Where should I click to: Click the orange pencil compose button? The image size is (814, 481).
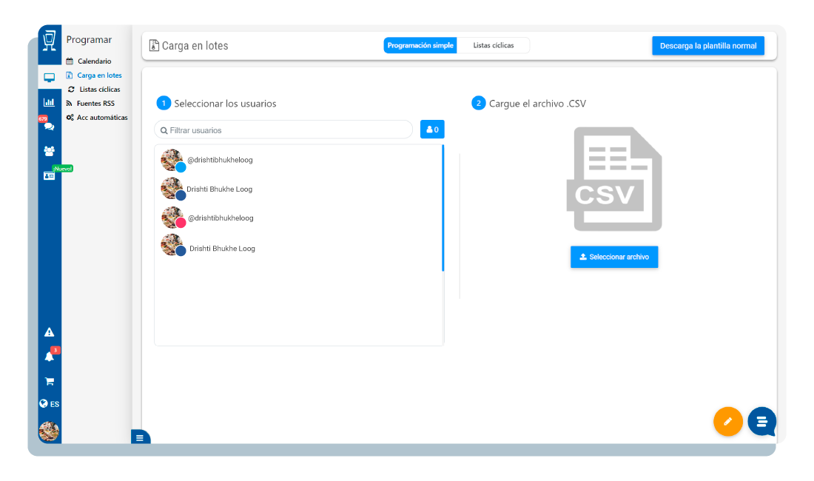tap(728, 421)
